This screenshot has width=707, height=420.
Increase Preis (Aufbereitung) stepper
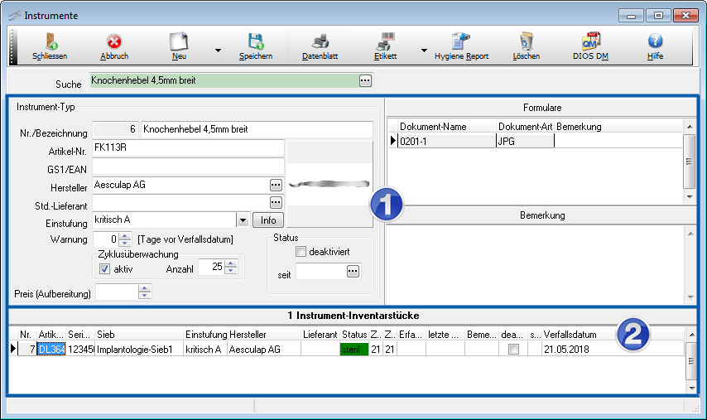click(144, 288)
